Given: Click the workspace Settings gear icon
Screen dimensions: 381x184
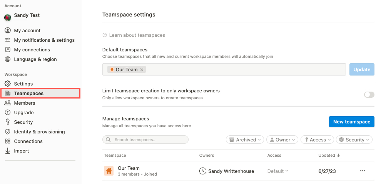Looking at the screenshot, I should tap(8, 84).
